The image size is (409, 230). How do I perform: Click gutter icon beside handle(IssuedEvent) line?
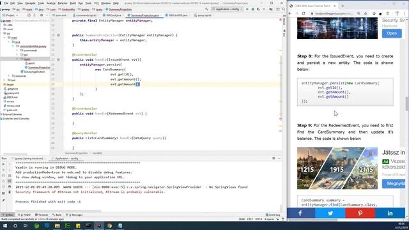pos(58,59)
